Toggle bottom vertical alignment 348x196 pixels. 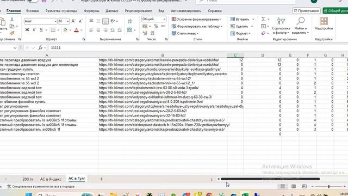(105, 21)
